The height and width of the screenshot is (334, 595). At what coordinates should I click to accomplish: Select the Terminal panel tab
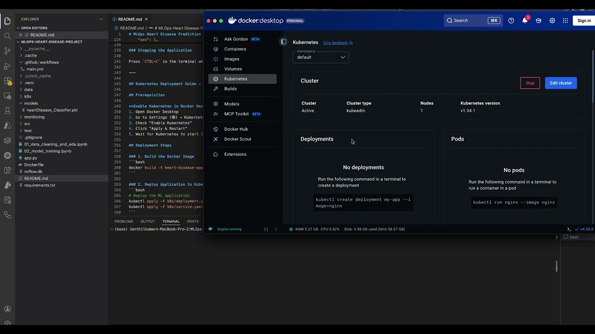click(171, 221)
